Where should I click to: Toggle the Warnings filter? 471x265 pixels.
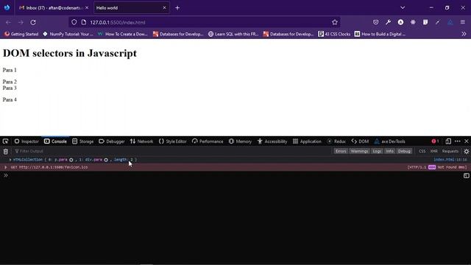[360, 151]
